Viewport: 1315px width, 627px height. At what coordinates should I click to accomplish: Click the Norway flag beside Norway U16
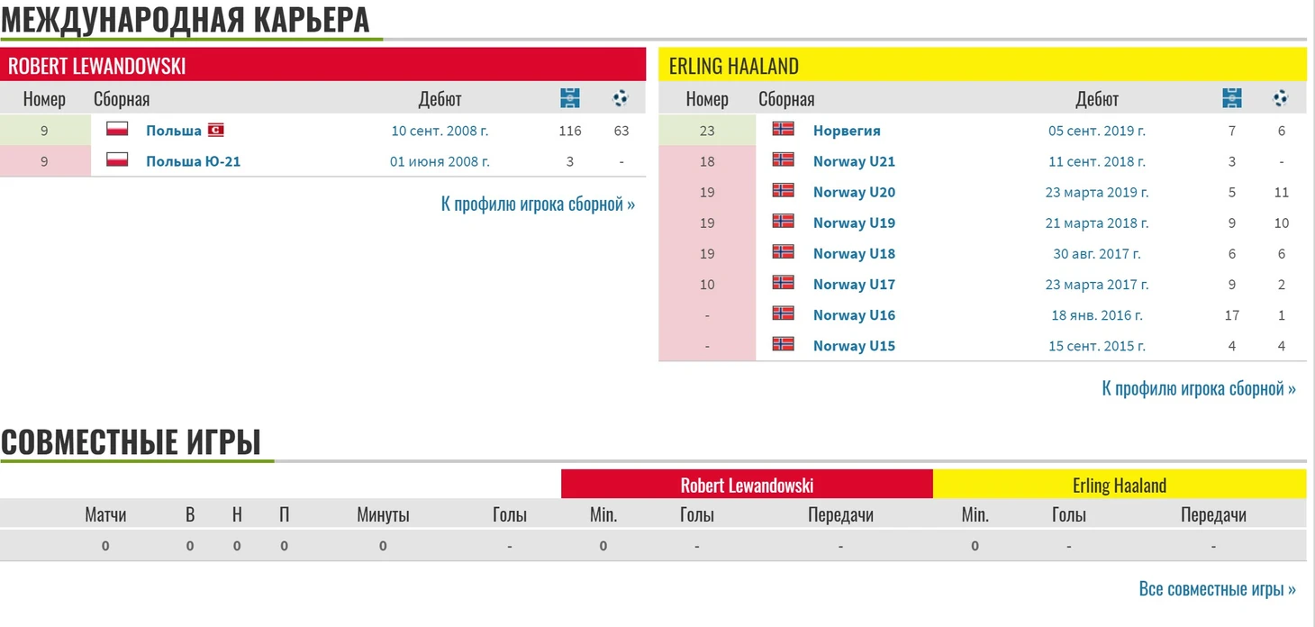click(x=784, y=313)
